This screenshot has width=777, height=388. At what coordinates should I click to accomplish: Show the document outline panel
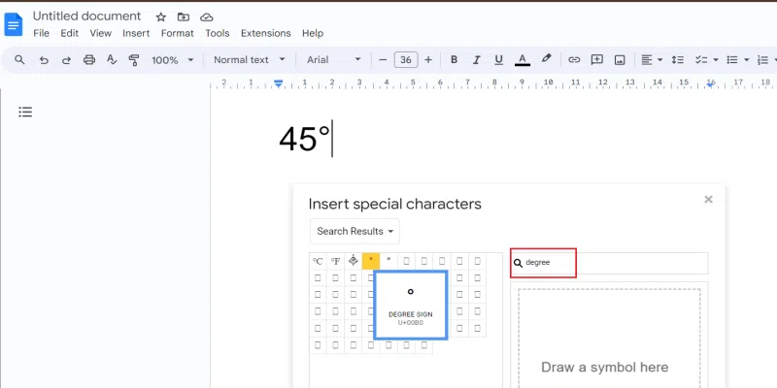click(x=25, y=113)
